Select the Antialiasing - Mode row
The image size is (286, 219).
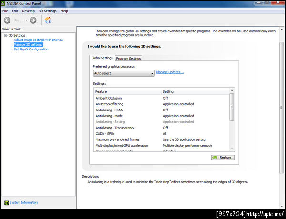tap(162, 116)
